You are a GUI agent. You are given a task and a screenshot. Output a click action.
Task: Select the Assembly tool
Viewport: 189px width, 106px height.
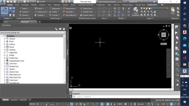[x=69, y=12]
